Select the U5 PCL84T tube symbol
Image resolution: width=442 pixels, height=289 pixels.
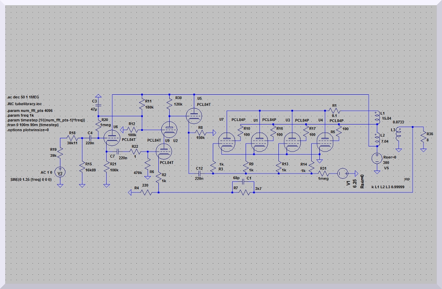(x=193, y=115)
